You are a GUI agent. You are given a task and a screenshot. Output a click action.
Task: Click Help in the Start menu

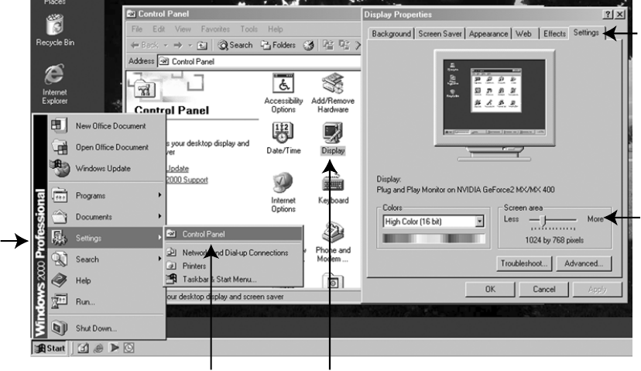[106, 280]
